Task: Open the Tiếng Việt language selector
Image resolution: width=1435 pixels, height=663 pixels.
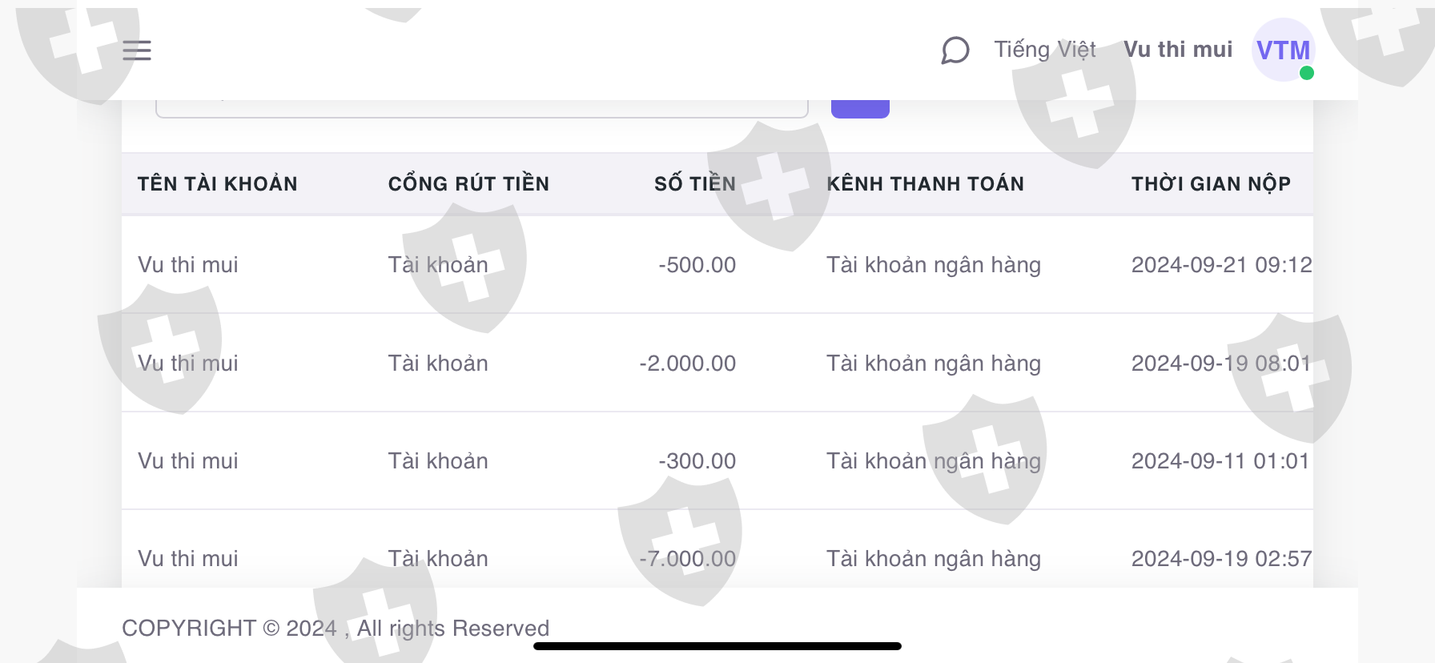Action: pyautogui.click(x=1044, y=50)
